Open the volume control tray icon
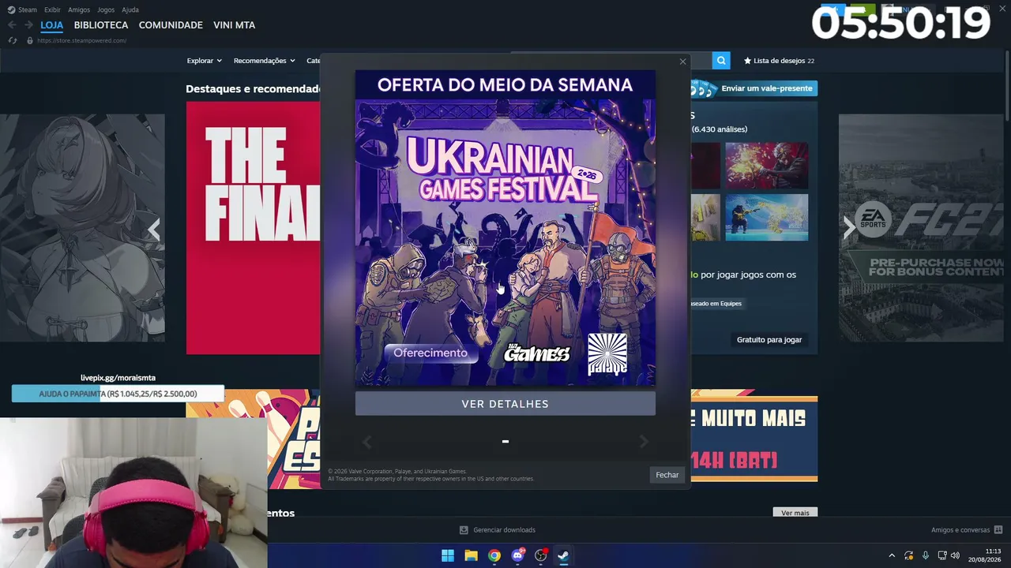 click(x=955, y=555)
